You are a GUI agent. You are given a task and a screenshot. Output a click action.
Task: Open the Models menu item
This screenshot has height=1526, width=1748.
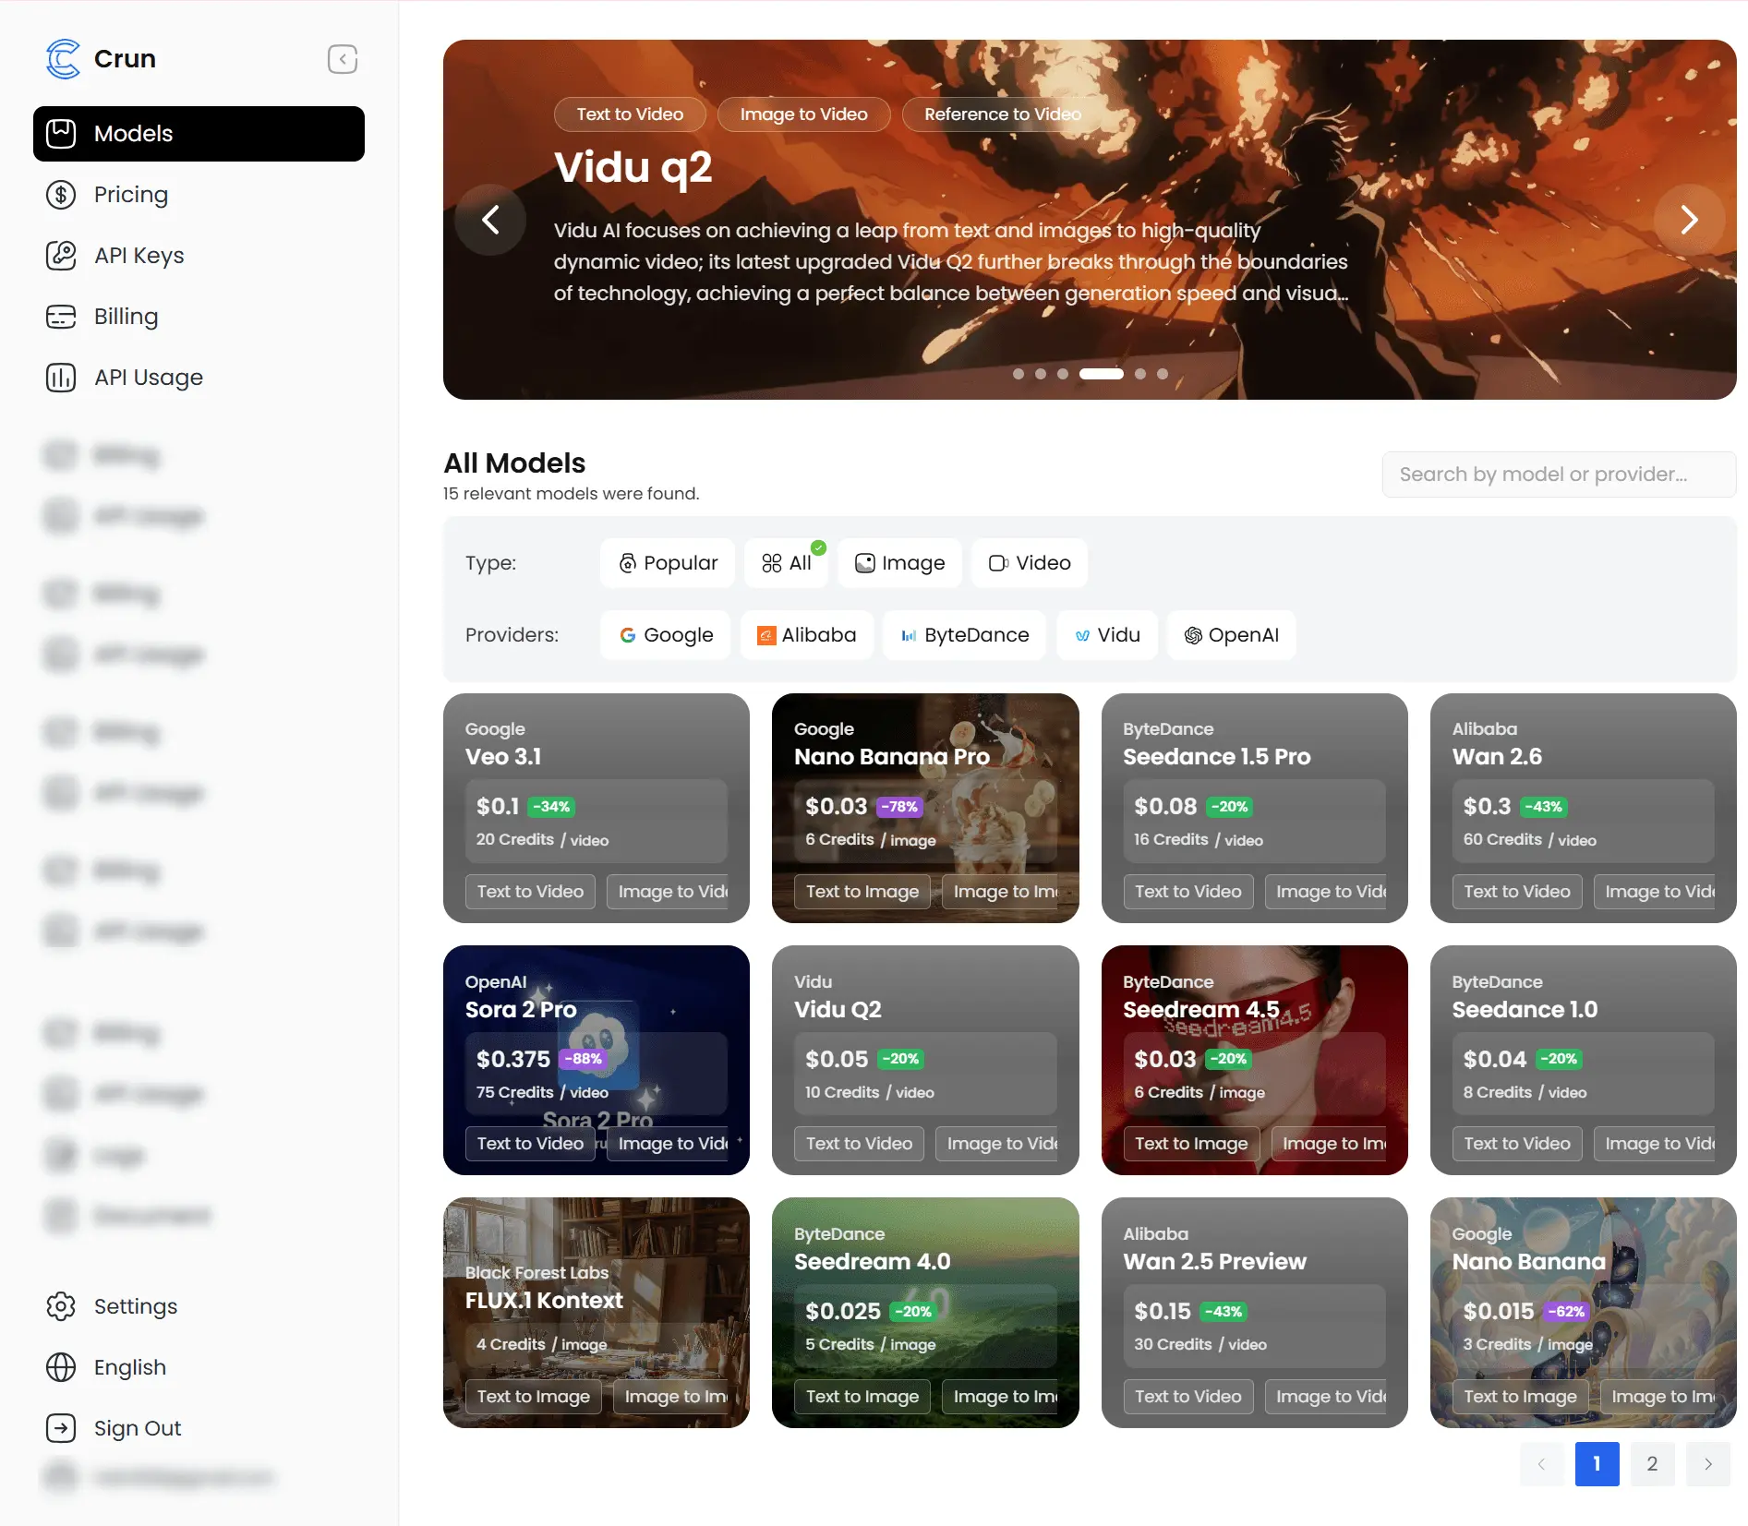(199, 134)
